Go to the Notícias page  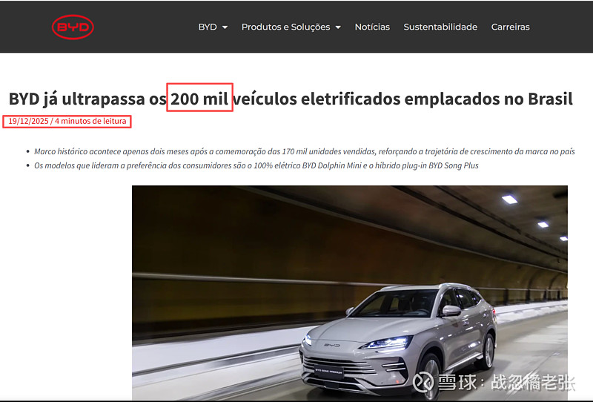(372, 27)
